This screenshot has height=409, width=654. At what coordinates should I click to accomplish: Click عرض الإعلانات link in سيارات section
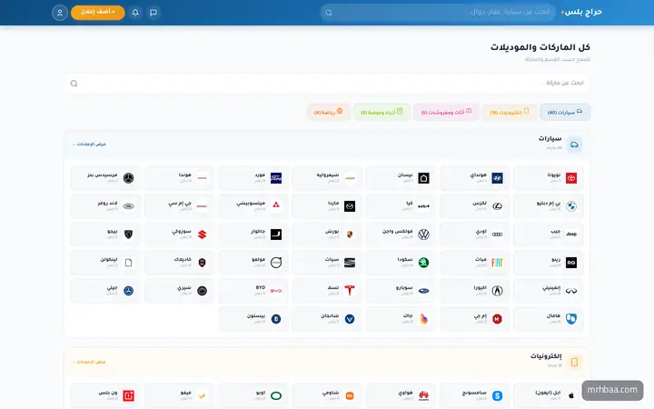pyautogui.click(x=89, y=144)
